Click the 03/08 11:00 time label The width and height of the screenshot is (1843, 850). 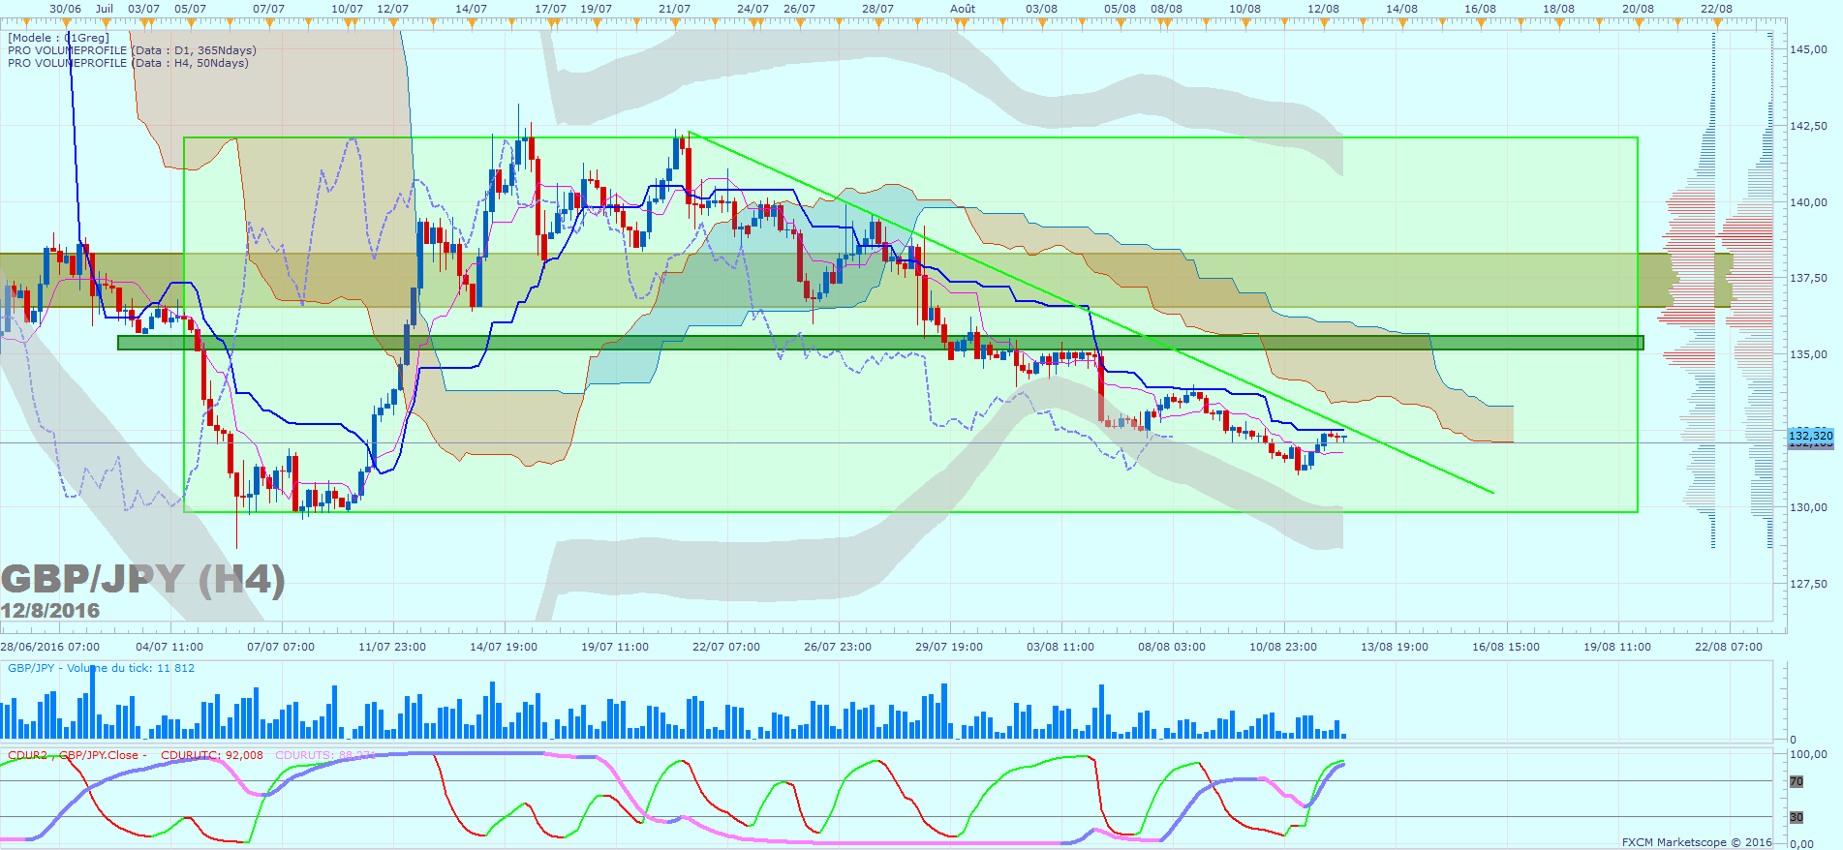point(1060,647)
